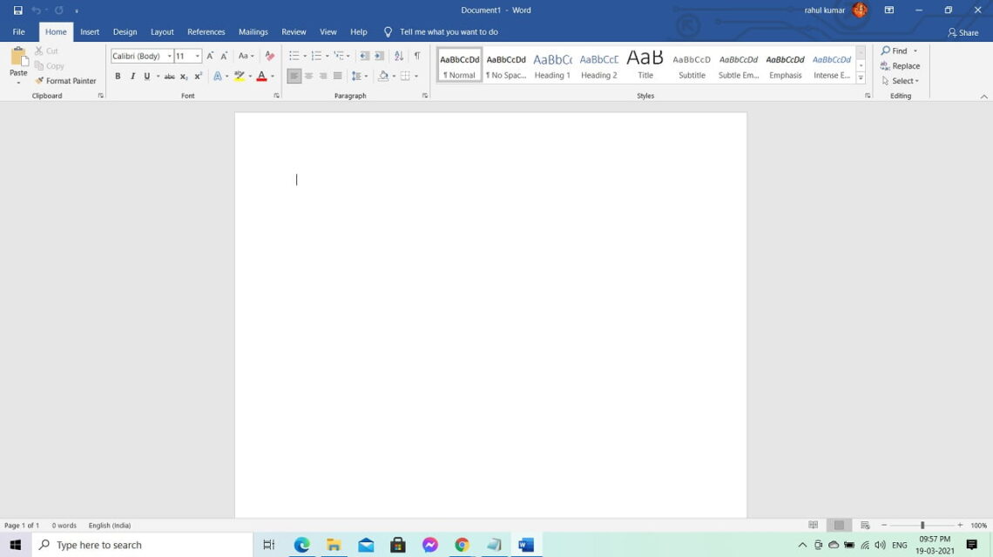
Task: Save the document from Quick Access Toolbar
Action: point(17,10)
